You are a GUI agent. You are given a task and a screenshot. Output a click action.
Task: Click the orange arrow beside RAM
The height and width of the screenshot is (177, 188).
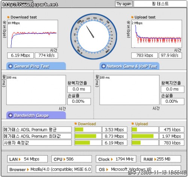point(155,159)
